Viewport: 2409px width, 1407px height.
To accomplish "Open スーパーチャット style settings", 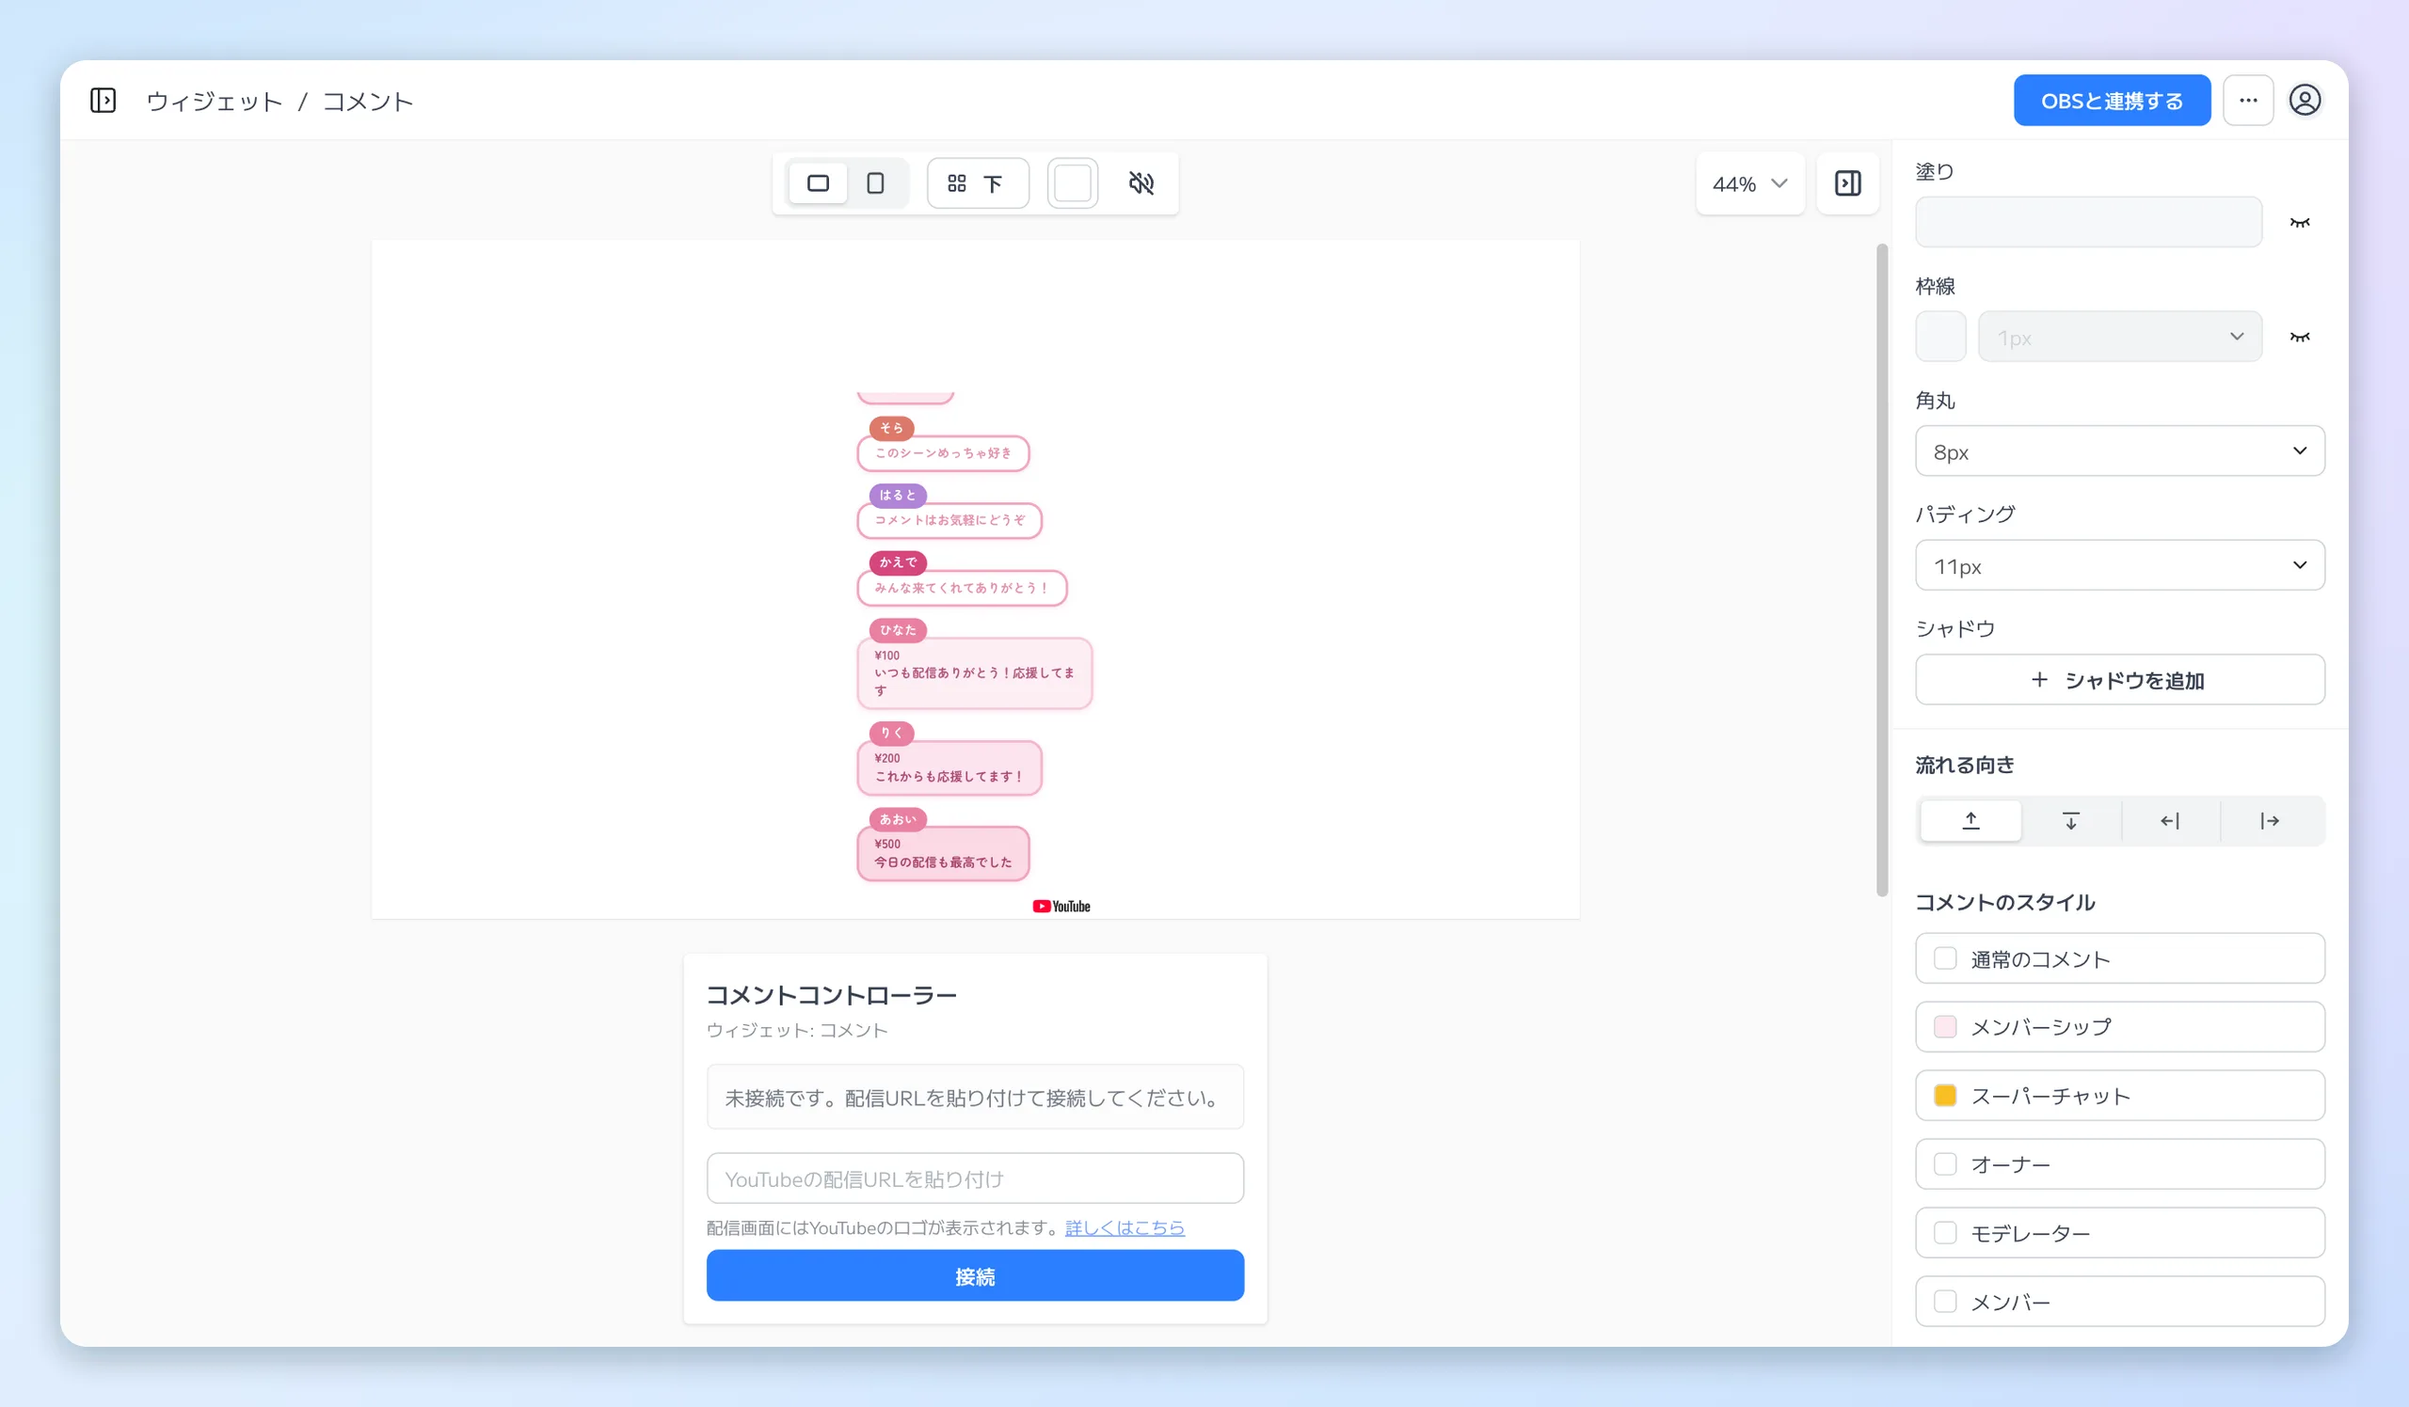I will coord(2120,1097).
